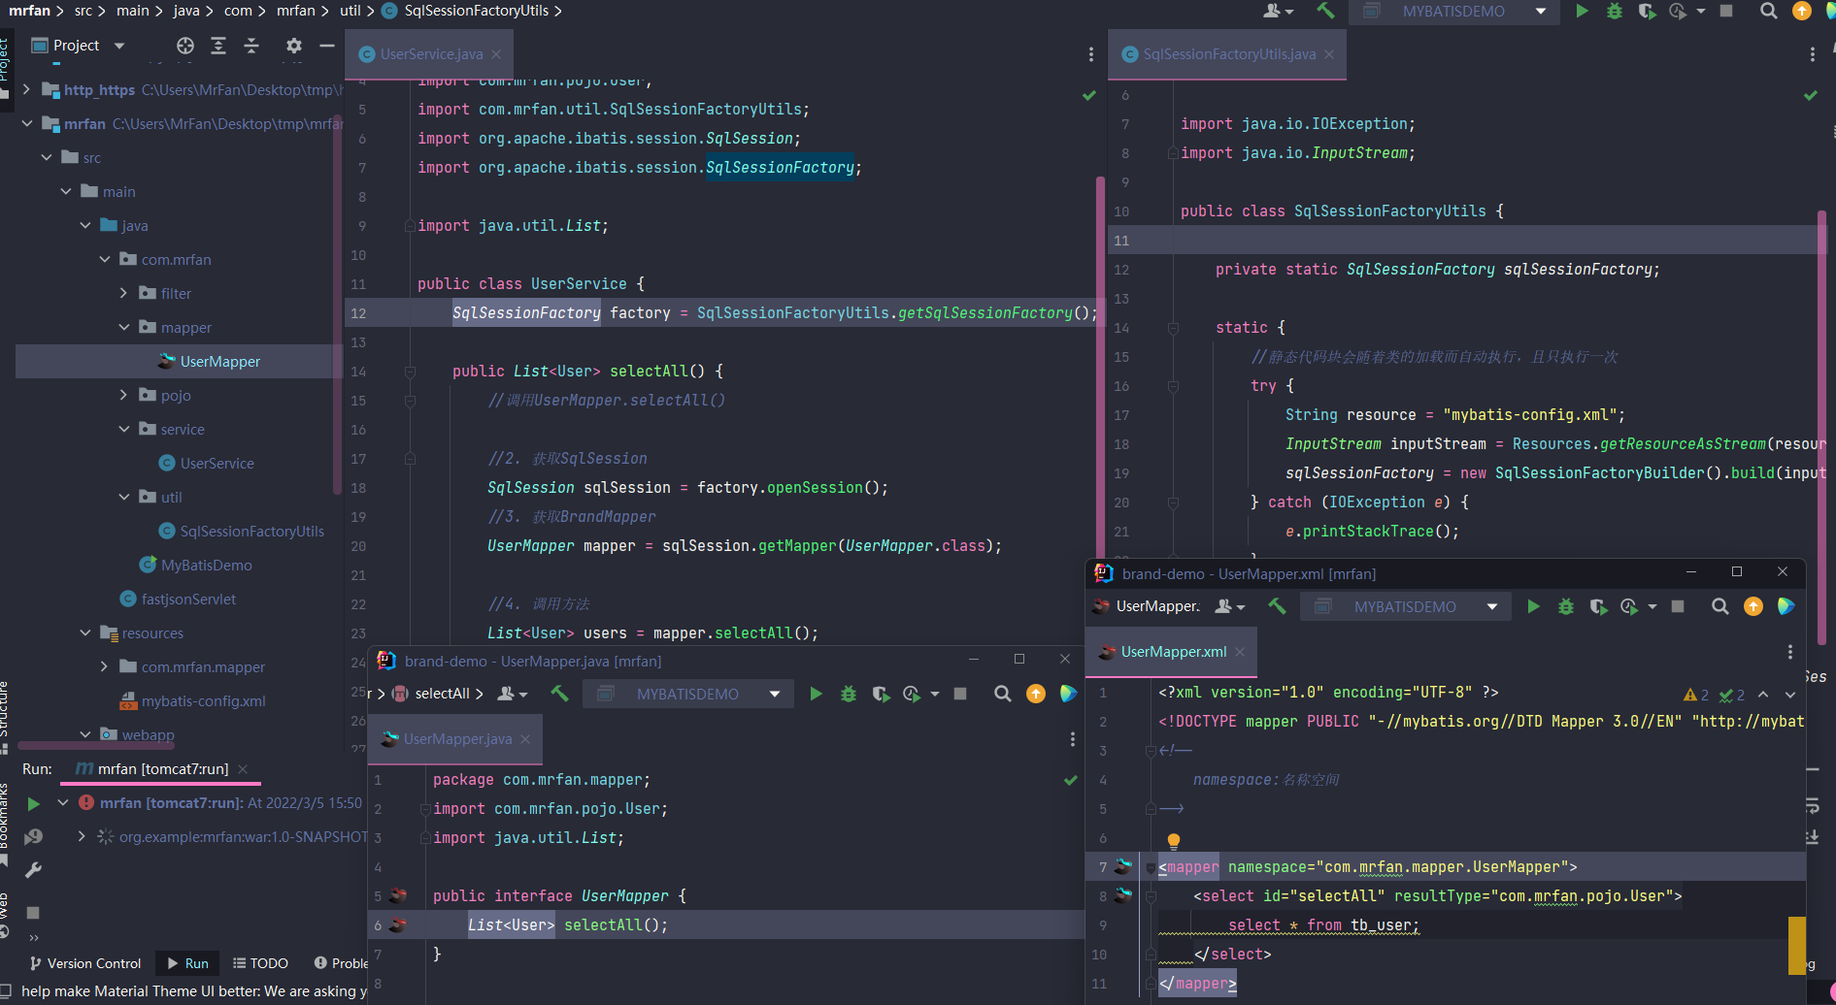
Task: Expand org.example:mrfan:war node in Run panel
Action: 82,836
